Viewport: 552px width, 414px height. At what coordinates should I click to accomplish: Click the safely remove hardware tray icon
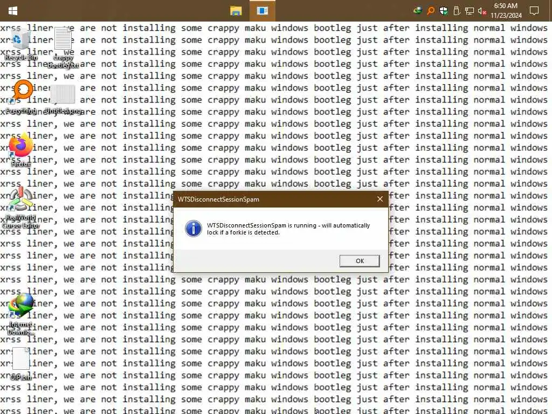pos(457,11)
